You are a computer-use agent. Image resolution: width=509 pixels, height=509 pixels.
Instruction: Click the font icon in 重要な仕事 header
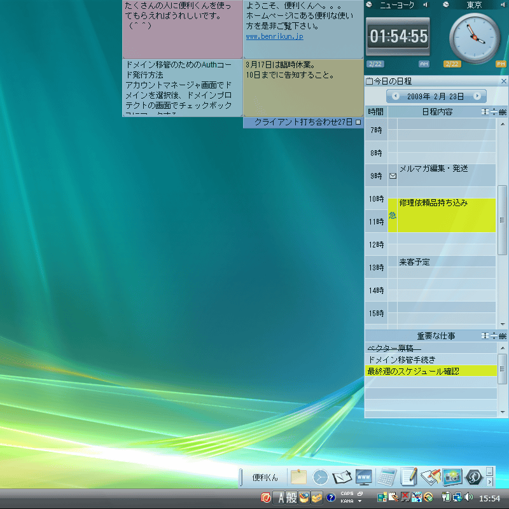pos(503,336)
